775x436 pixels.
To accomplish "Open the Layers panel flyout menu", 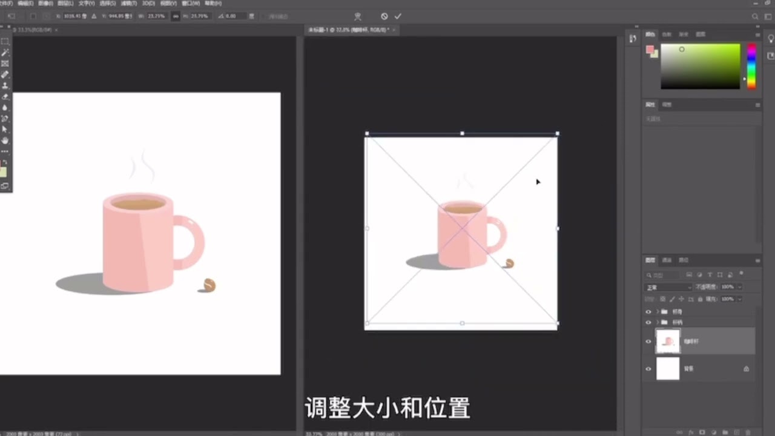I will (757, 260).
